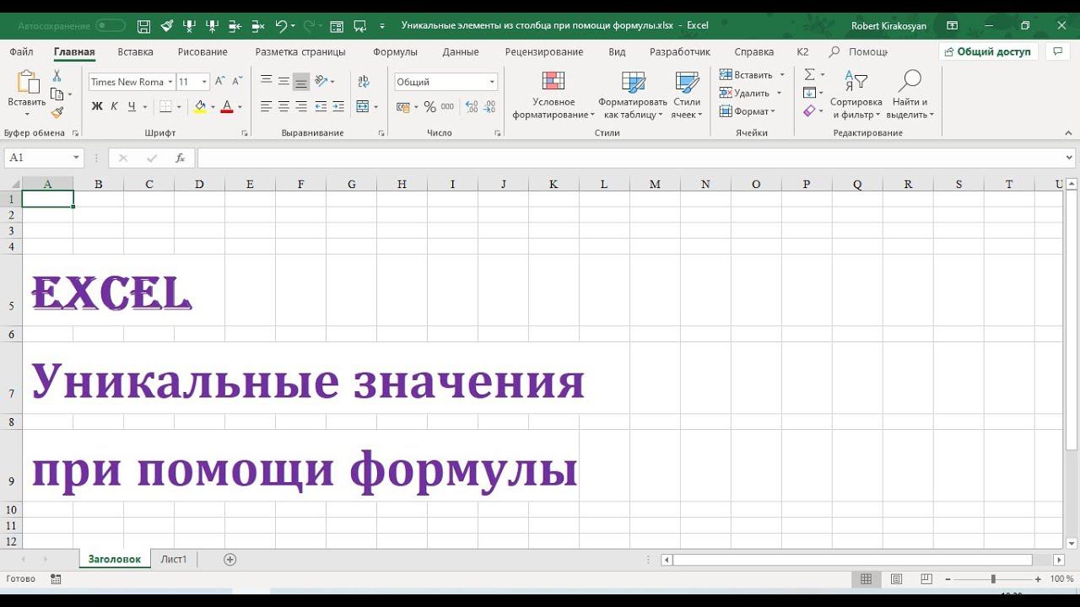Screen dimensions: 1080x607
Task: Click the macro recording icon in status bar
Action: [x=56, y=579]
